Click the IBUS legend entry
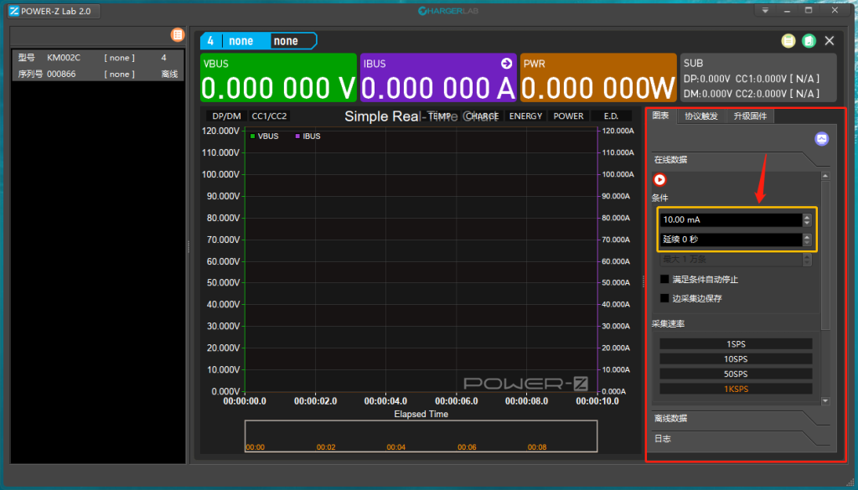Viewport: 858px width, 490px height. pos(308,137)
